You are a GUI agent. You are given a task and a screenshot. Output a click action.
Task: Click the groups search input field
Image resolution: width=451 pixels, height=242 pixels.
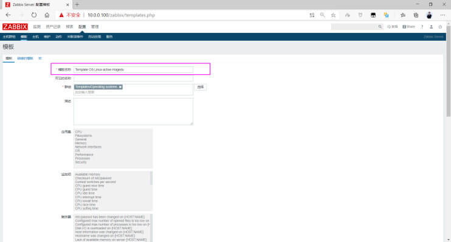(x=133, y=92)
